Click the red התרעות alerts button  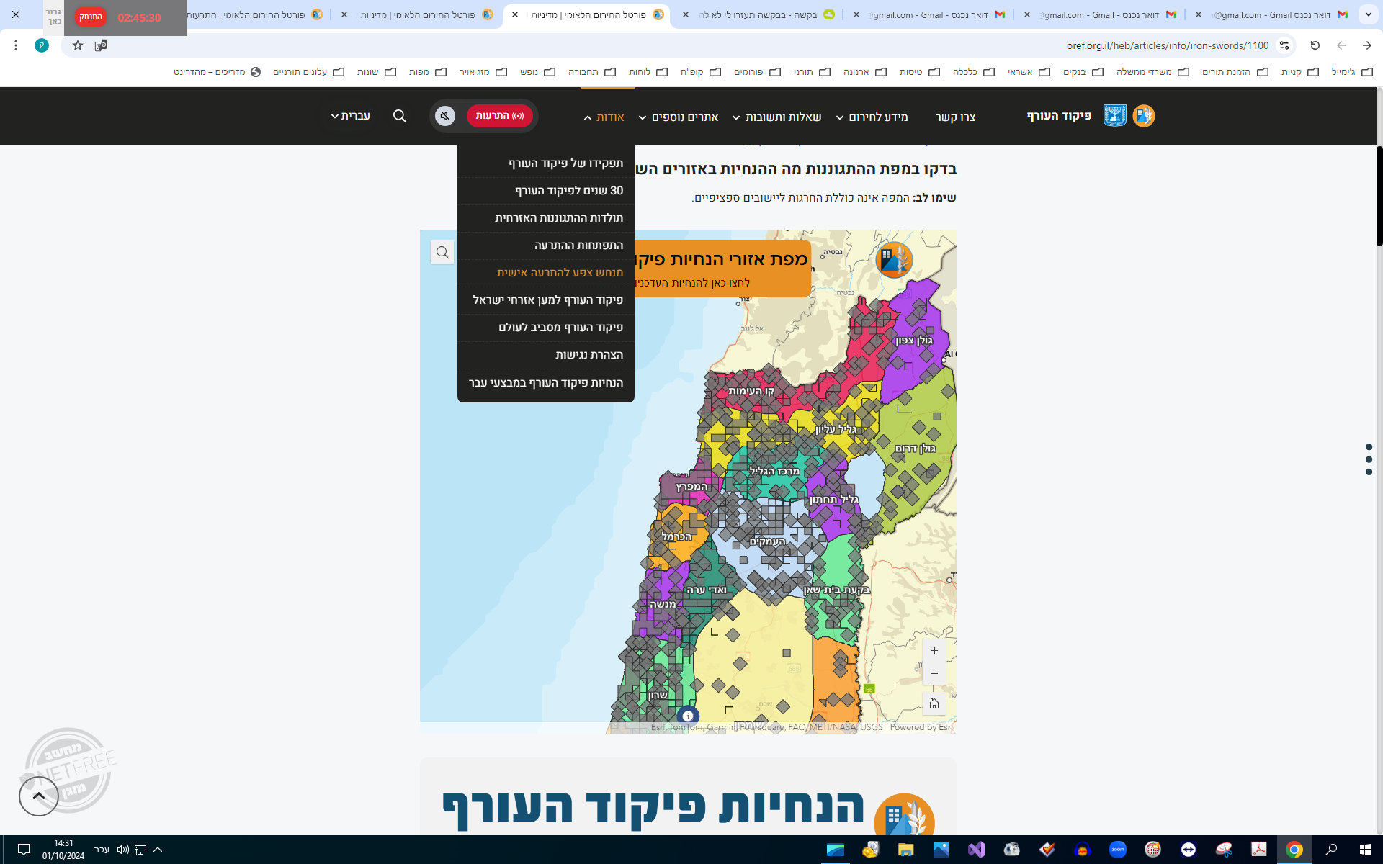[x=499, y=116]
